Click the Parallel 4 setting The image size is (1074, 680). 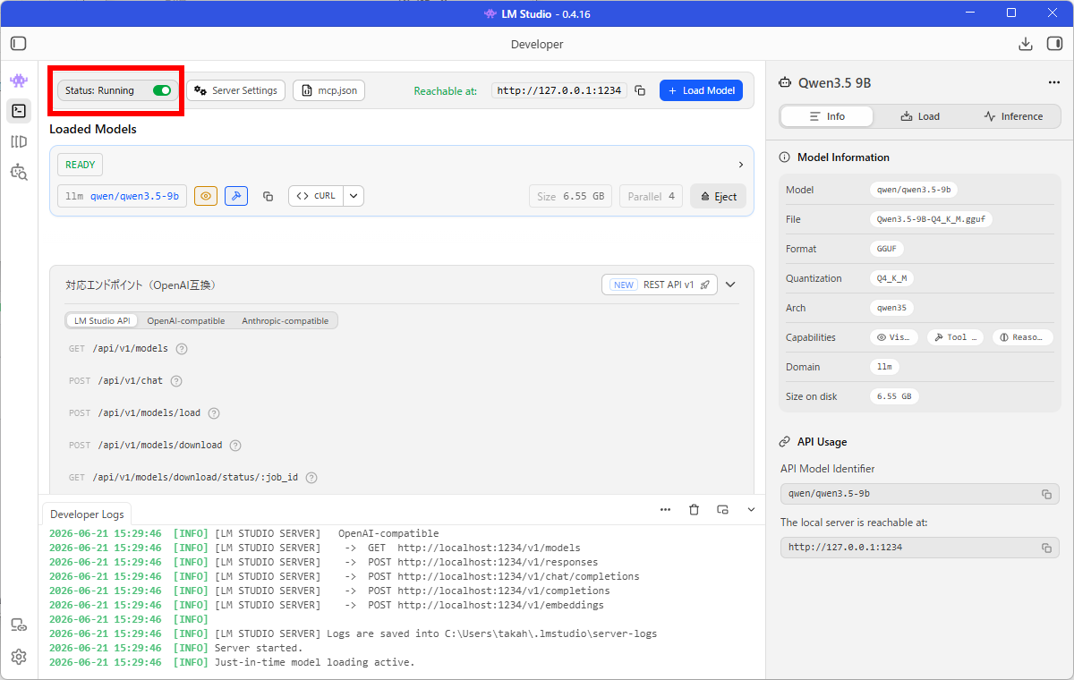pyautogui.click(x=651, y=196)
